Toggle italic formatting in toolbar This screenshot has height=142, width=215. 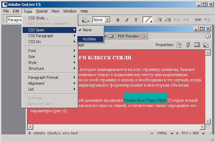point(127,20)
